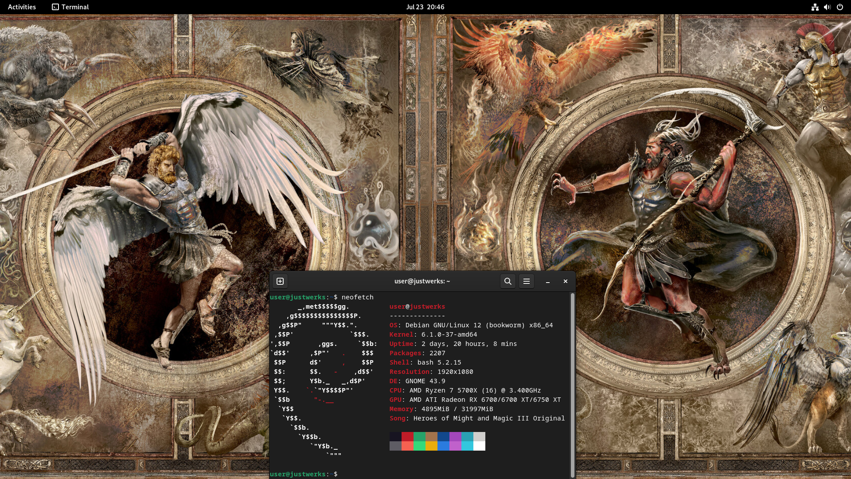
Task: Click the network status icon
Action: 815,7
